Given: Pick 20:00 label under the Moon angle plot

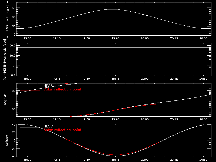Looking at the screenshot, I should click(145, 79).
